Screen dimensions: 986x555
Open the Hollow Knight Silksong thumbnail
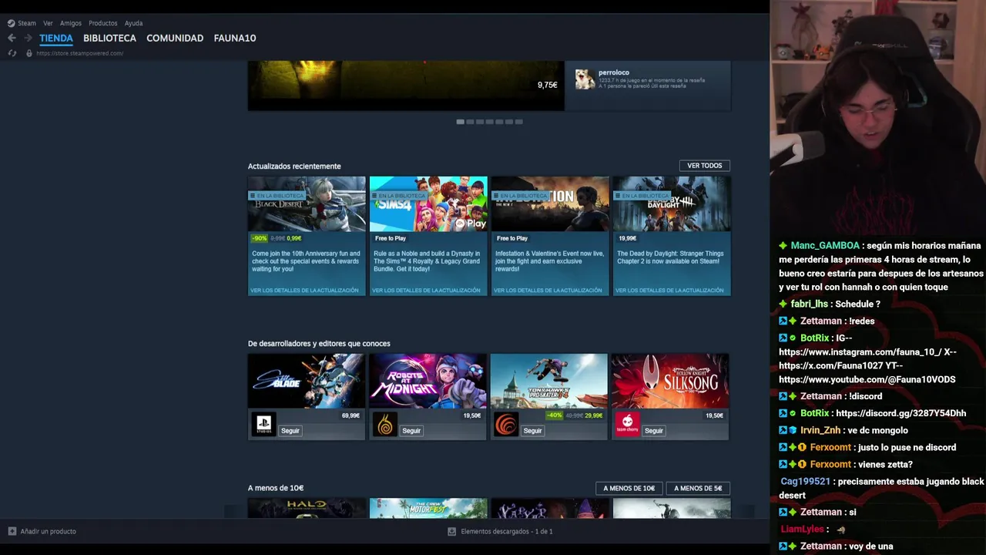670,381
